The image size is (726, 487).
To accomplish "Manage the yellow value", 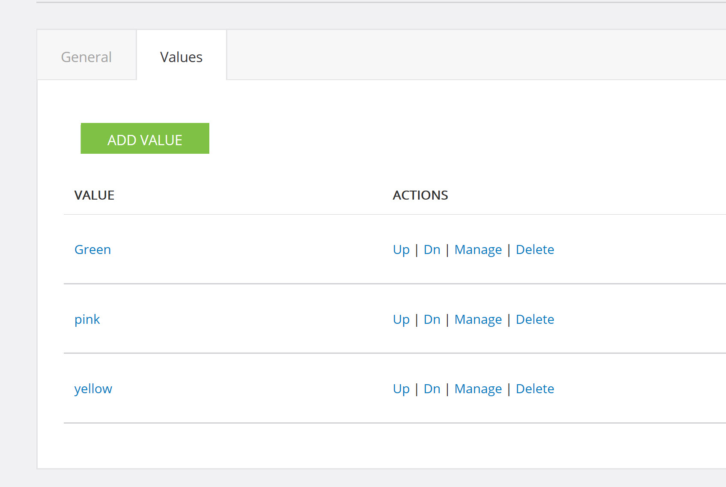I will pyautogui.click(x=478, y=389).
